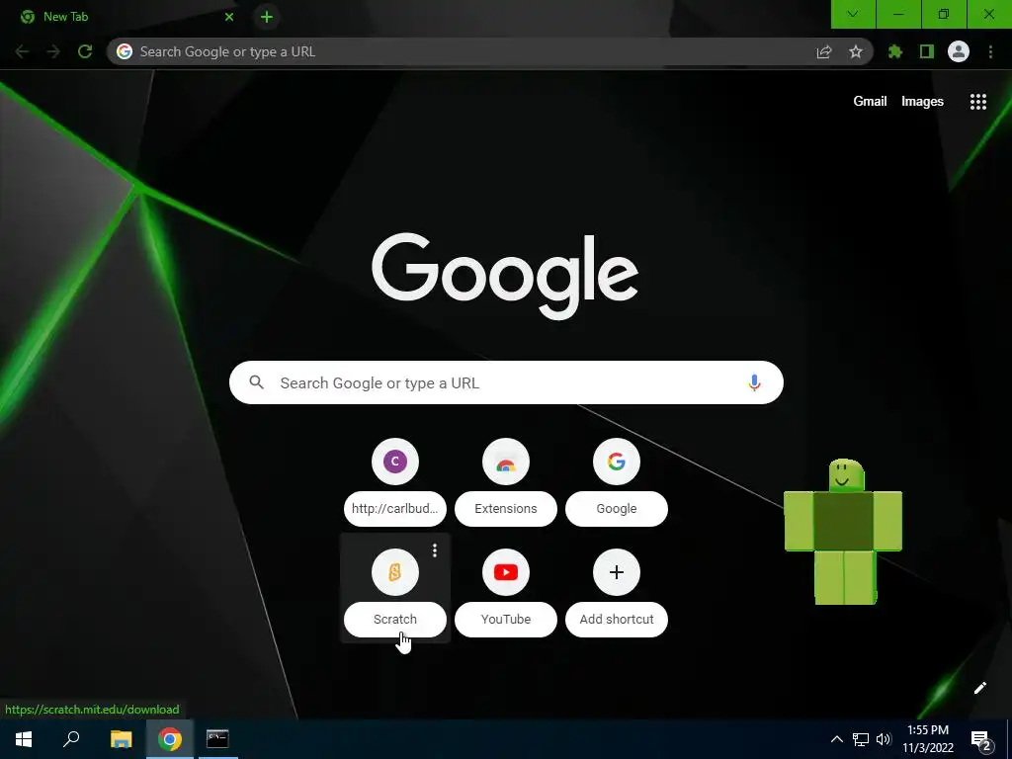Click the Chrome taskbar icon
Screen dimensions: 1012x759
170,739
